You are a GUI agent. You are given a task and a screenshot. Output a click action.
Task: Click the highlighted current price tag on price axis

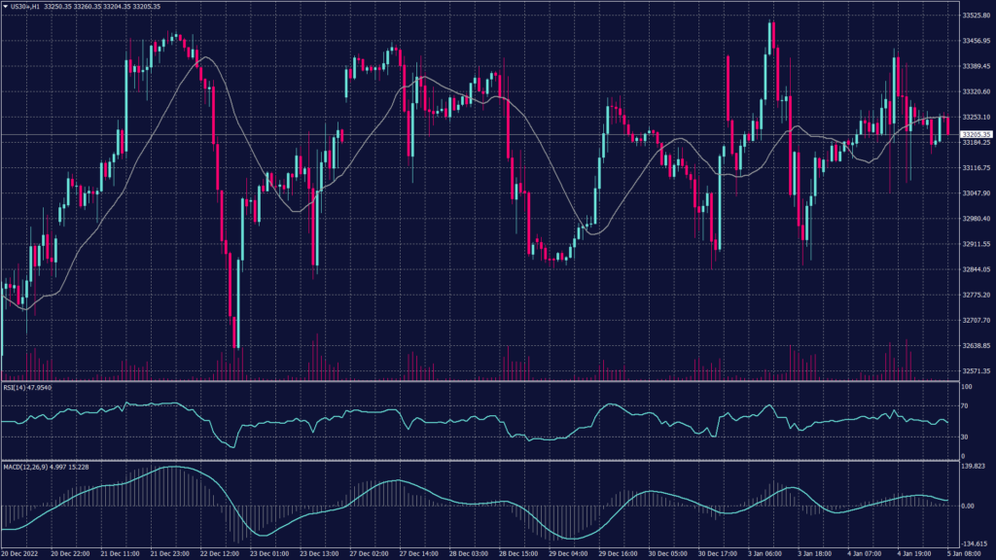tap(976, 134)
